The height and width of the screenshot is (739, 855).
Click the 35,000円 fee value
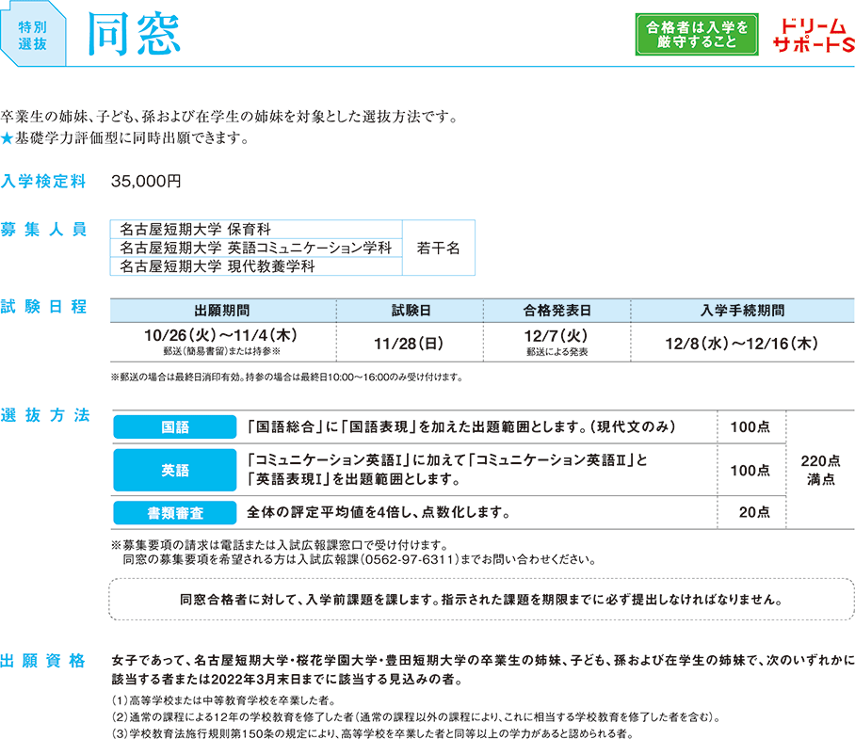(146, 181)
